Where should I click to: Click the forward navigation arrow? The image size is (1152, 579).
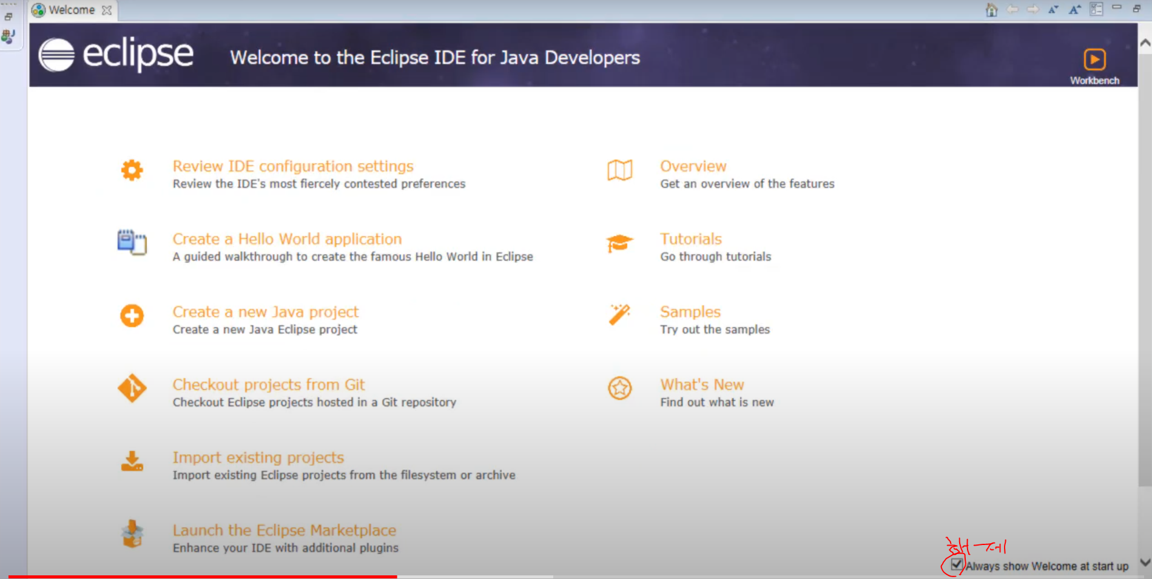pyautogui.click(x=1032, y=9)
